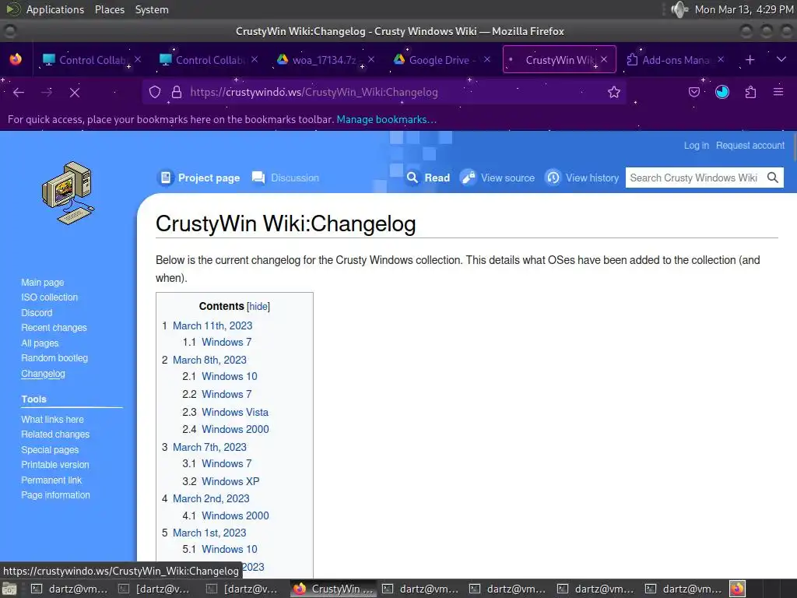Open All pages sidebar link
This screenshot has width=797, height=598.
(40, 343)
